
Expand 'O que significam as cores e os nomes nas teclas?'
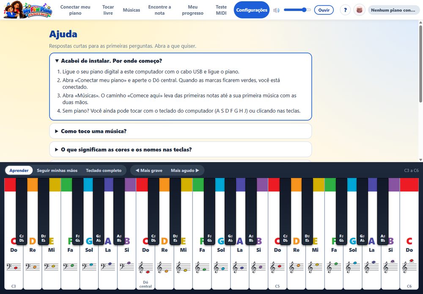181,150
